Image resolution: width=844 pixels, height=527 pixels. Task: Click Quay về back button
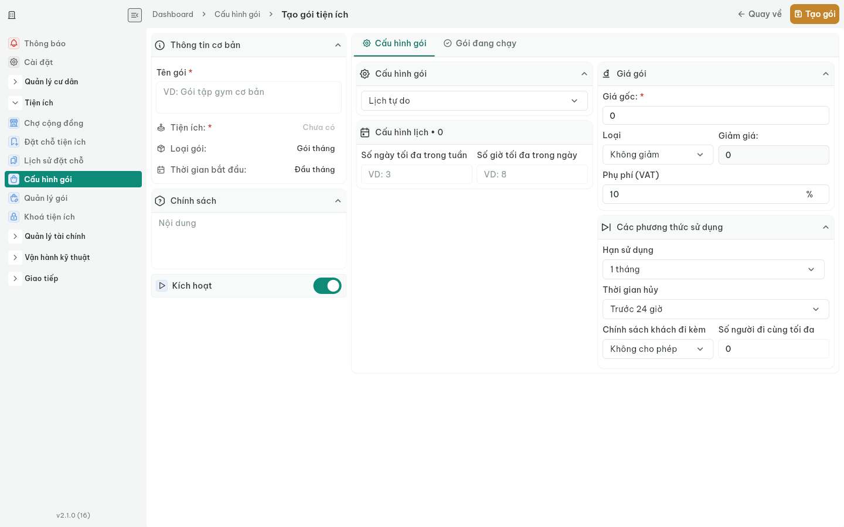(760, 14)
